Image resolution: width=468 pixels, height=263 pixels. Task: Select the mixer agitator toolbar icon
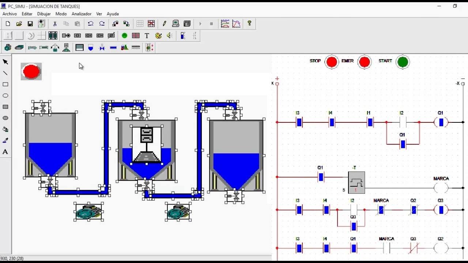pyautogui.click(x=66, y=47)
